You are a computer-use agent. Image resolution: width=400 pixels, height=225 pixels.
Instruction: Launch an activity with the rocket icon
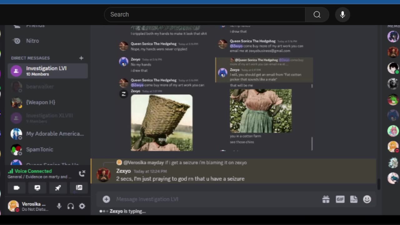coord(58,188)
